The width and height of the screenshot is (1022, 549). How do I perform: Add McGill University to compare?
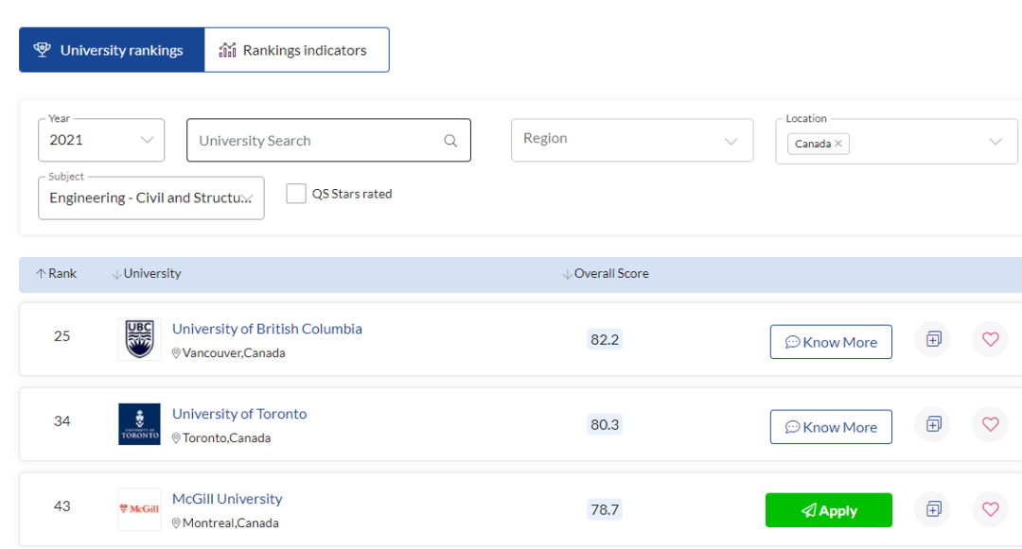click(933, 509)
